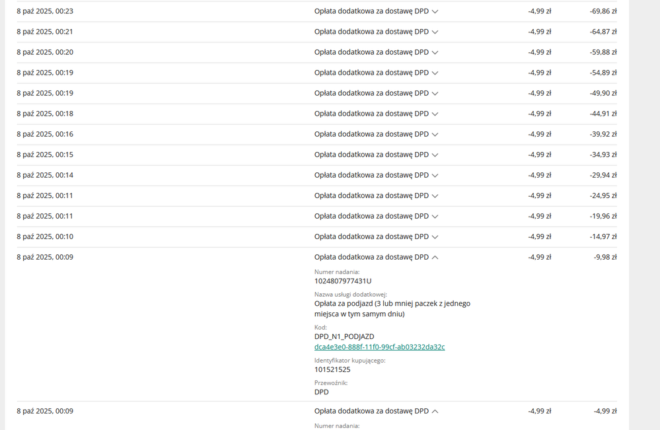The height and width of the screenshot is (430, 660).
Task: Expand chevron on row with balance -54,89 zł
Action: point(435,73)
